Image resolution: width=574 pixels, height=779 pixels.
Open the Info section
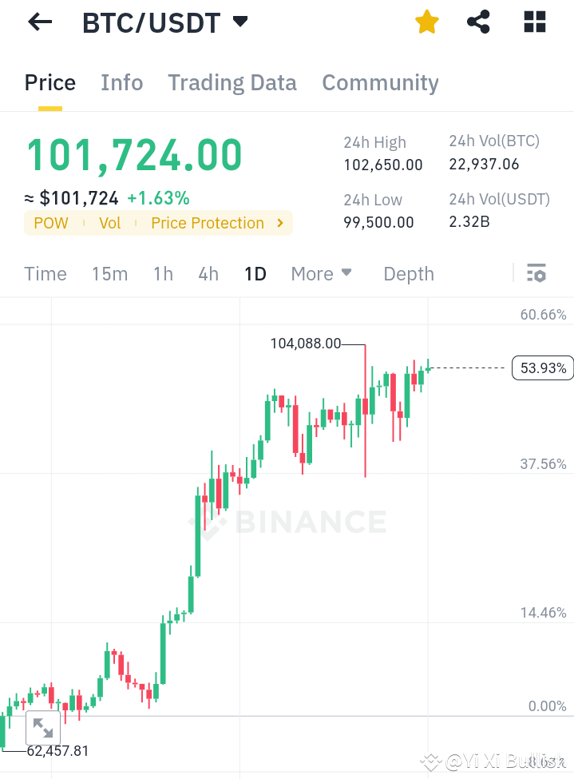tap(121, 82)
